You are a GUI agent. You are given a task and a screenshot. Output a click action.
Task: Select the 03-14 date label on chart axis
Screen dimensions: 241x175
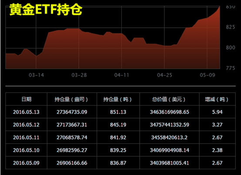[36, 75]
